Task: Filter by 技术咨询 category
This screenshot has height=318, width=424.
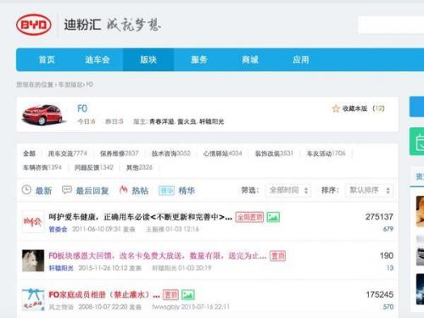Action: click(x=171, y=153)
